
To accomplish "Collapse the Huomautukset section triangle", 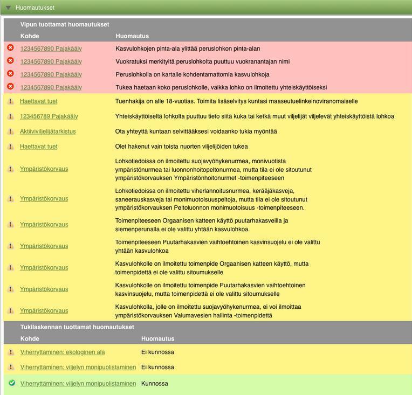I will tap(8, 8).
